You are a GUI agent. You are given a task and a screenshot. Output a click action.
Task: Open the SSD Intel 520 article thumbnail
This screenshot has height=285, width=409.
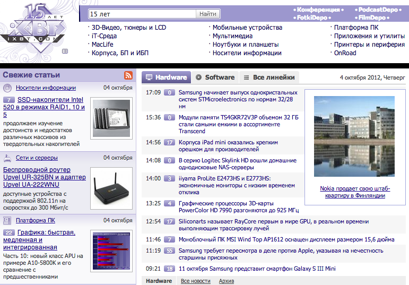point(111,118)
